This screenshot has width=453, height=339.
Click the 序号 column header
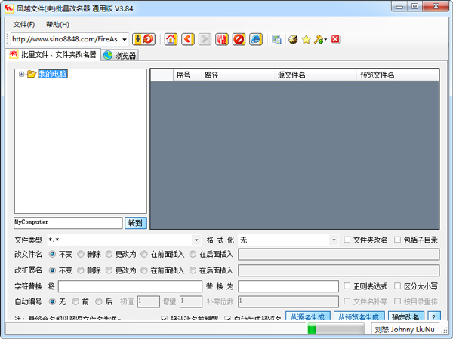point(187,75)
